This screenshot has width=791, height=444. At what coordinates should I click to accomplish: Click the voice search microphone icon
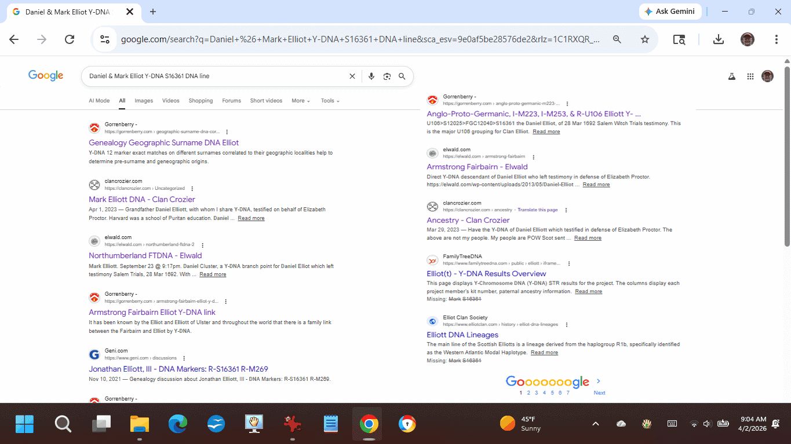[371, 76]
